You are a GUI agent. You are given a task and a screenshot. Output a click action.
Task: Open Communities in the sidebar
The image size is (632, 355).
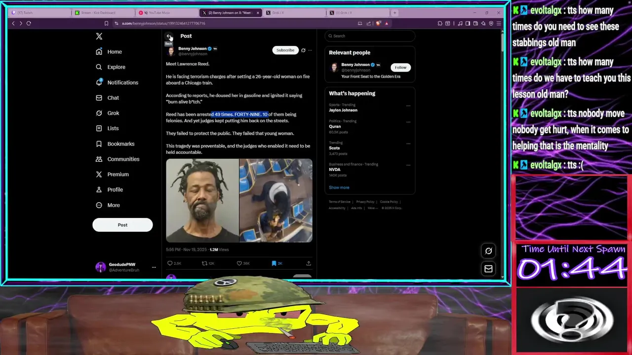click(x=118, y=159)
